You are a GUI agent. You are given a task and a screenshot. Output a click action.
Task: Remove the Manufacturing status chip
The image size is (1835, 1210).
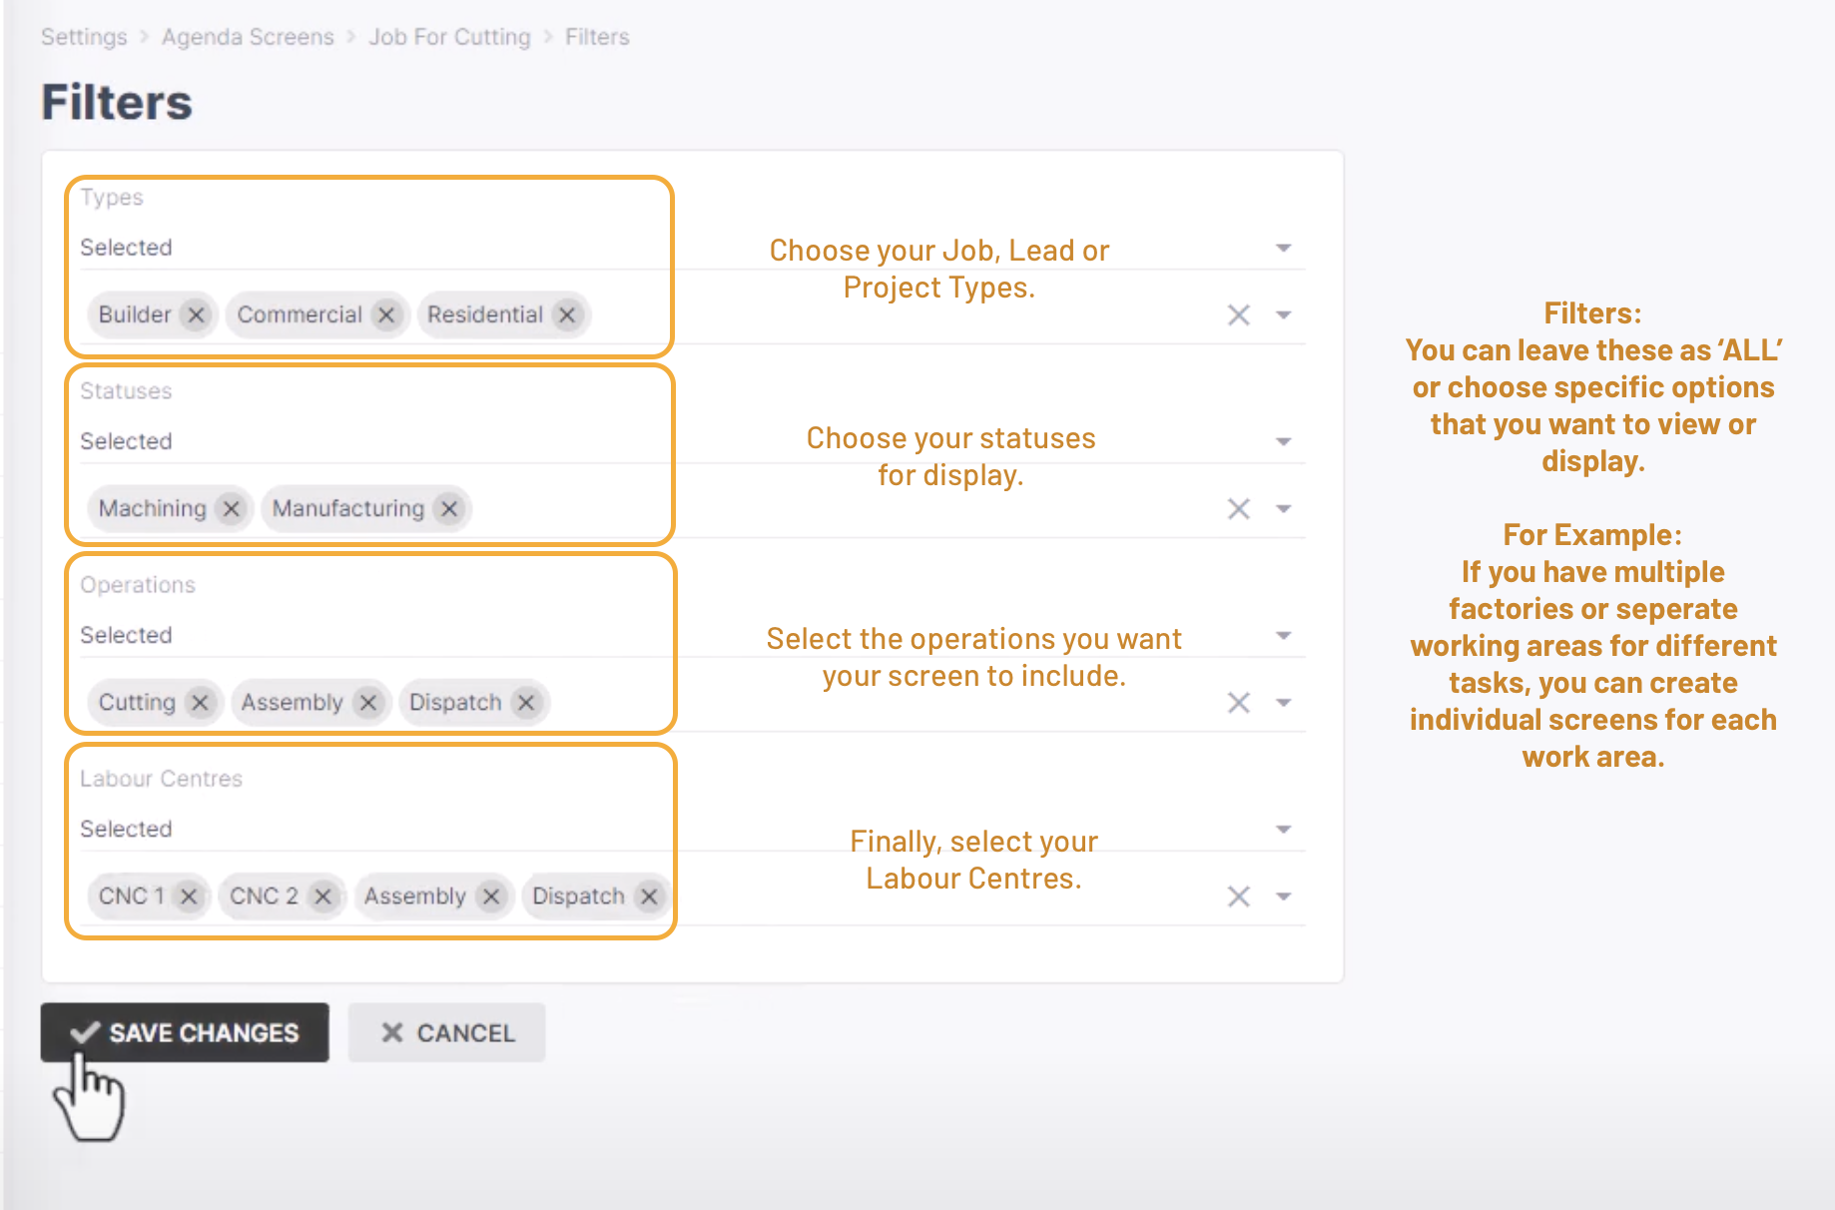[x=450, y=509]
